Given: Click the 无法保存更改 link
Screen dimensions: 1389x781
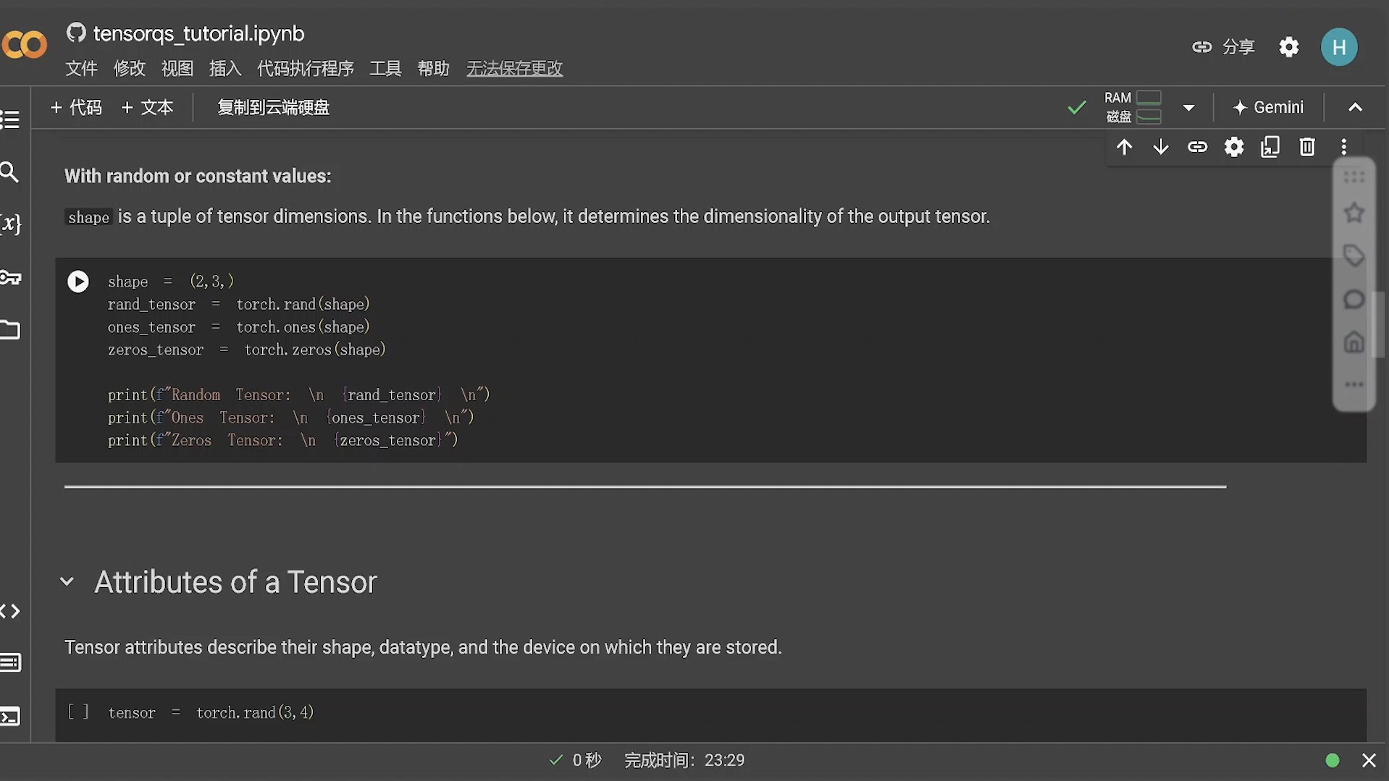Looking at the screenshot, I should point(514,68).
